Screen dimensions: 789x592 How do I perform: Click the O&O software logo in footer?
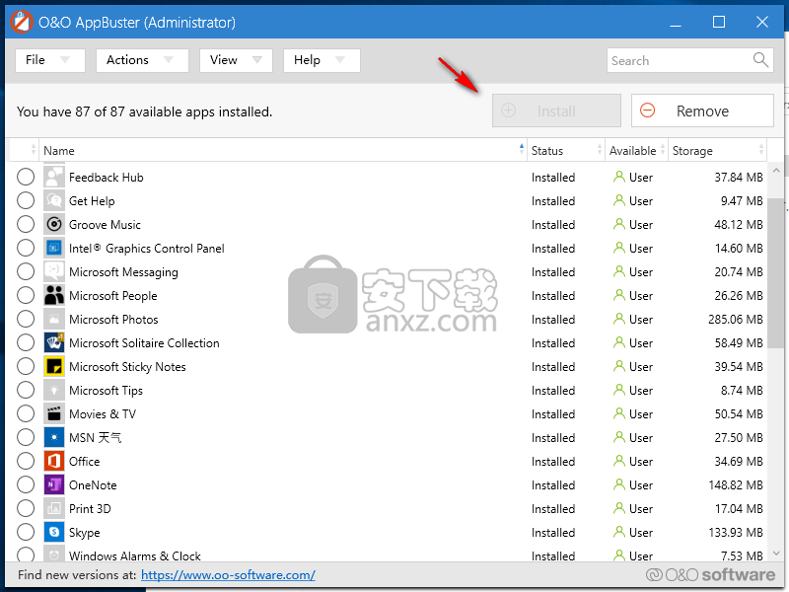pos(710,574)
